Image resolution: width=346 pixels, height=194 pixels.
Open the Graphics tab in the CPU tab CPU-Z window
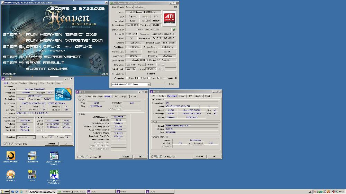point(51,84)
